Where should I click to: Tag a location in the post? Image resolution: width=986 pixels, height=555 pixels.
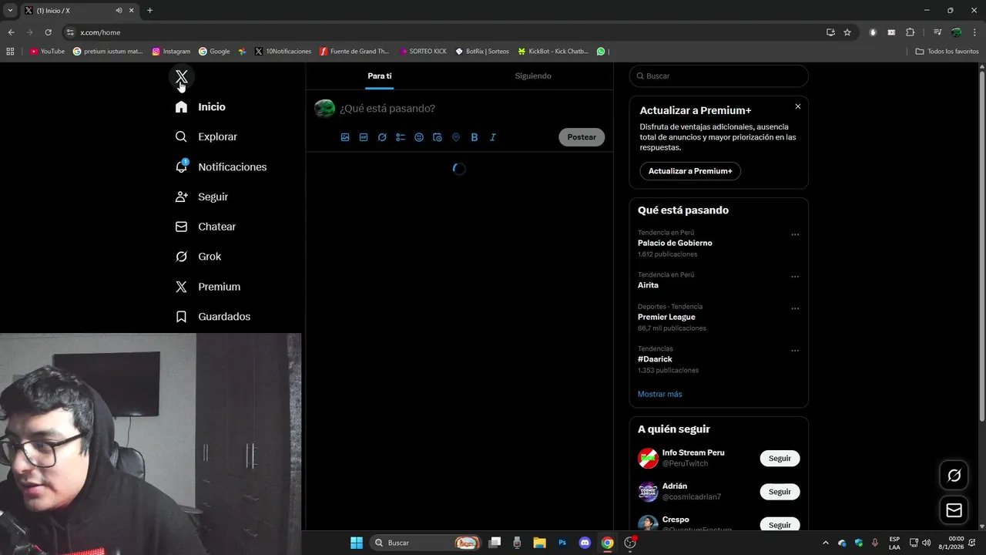[x=456, y=137]
